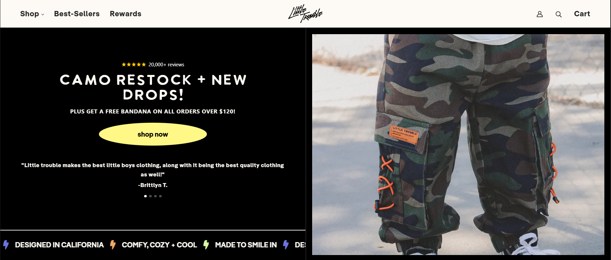Click the five yellow review stars
The width and height of the screenshot is (611, 260).
click(x=134, y=65)
